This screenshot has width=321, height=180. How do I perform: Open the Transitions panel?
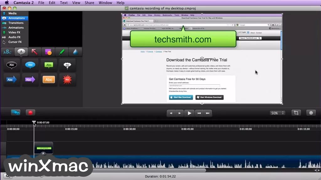[x=14, y=23]
